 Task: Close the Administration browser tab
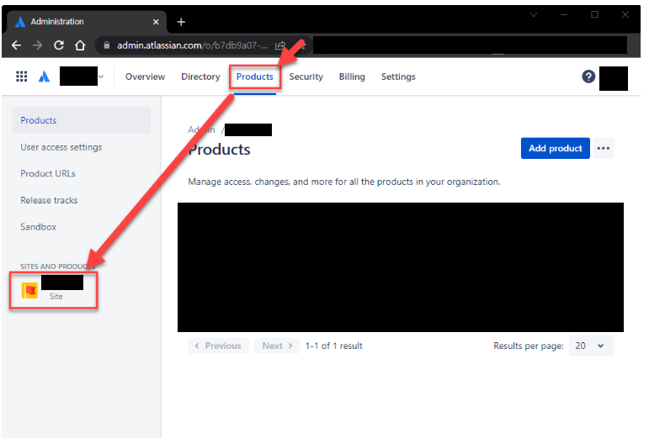(x=156, y=22)
